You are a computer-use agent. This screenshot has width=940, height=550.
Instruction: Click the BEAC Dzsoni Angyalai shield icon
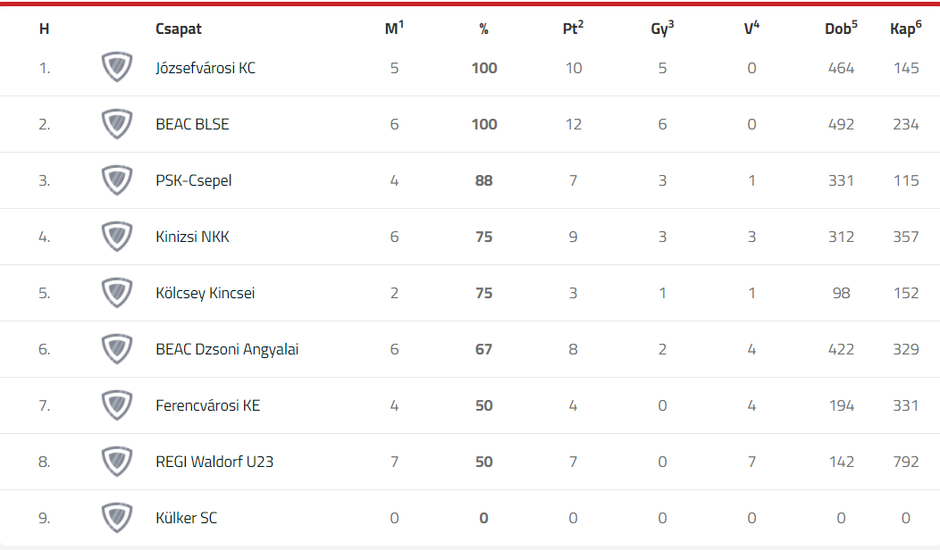(x=117, y=349)
